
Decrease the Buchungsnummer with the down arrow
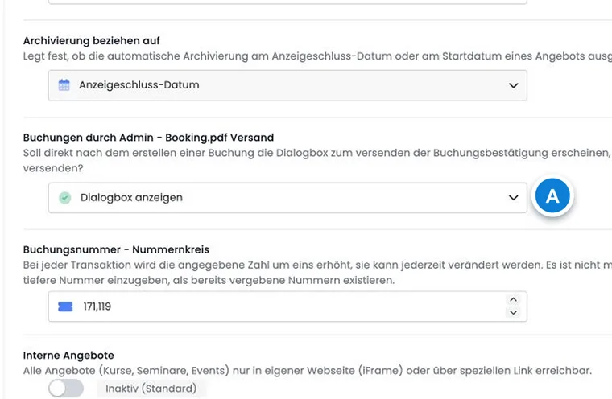(513, 312)
